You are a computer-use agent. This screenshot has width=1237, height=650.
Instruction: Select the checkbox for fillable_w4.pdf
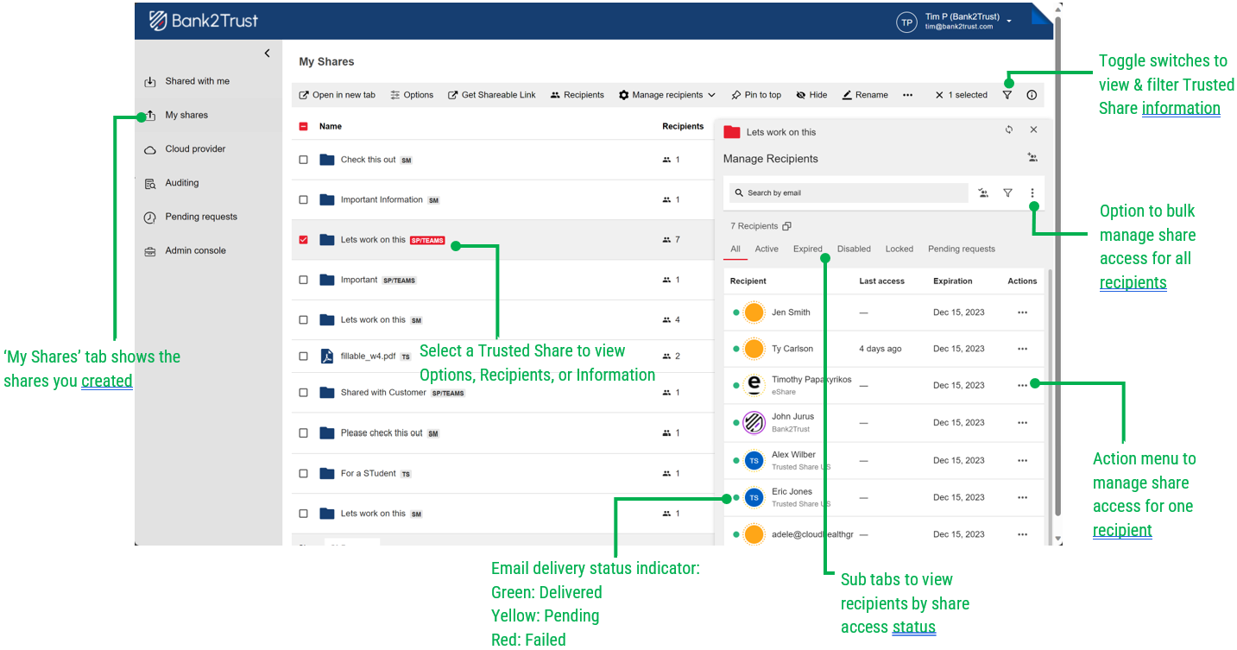point(303,356)
